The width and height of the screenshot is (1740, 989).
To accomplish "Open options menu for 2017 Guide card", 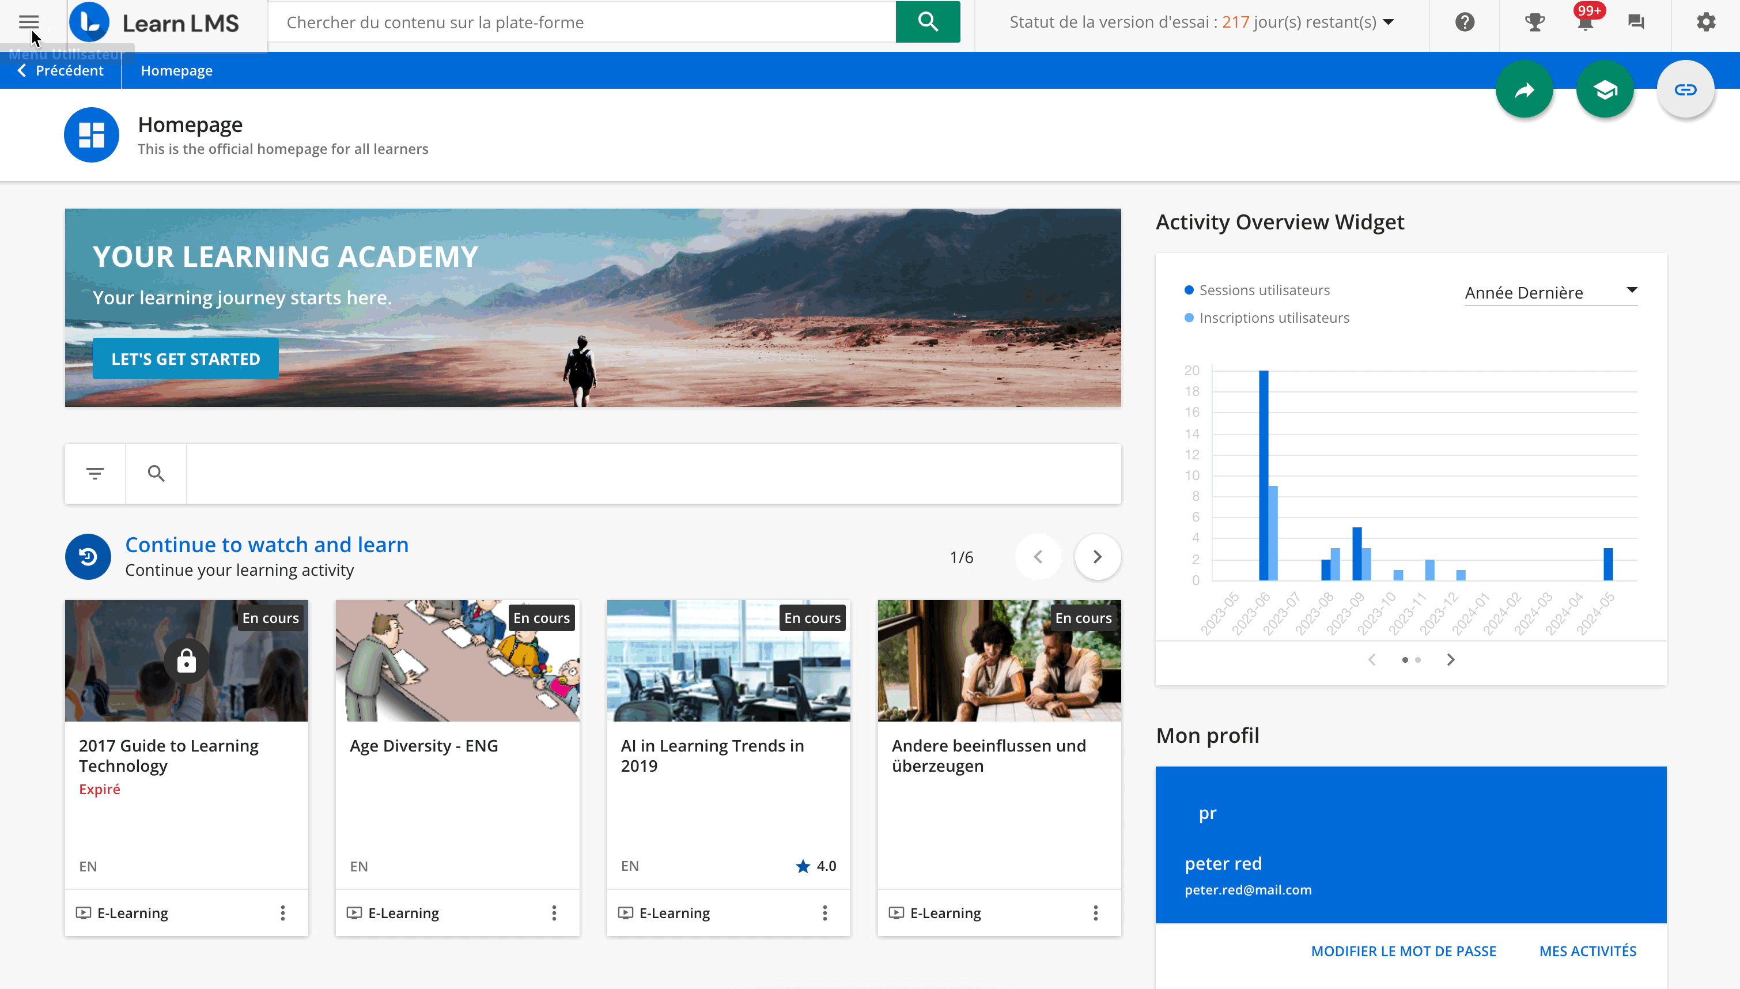I will coord(283,913).
